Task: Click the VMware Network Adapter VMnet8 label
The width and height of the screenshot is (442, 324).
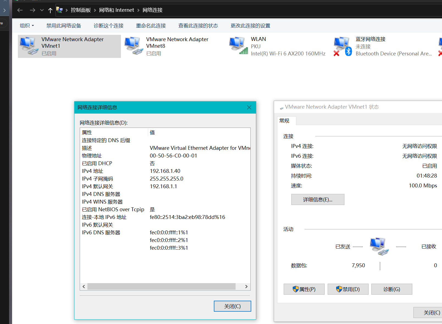Action: pos(177,43)
